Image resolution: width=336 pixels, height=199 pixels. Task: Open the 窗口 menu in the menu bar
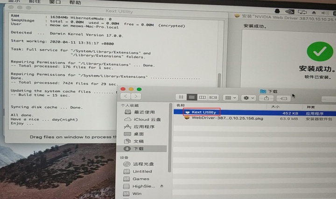[55, 2]
